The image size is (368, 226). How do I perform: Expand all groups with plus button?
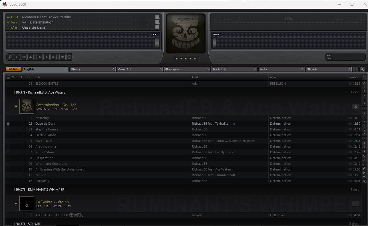tap(21, 77)
